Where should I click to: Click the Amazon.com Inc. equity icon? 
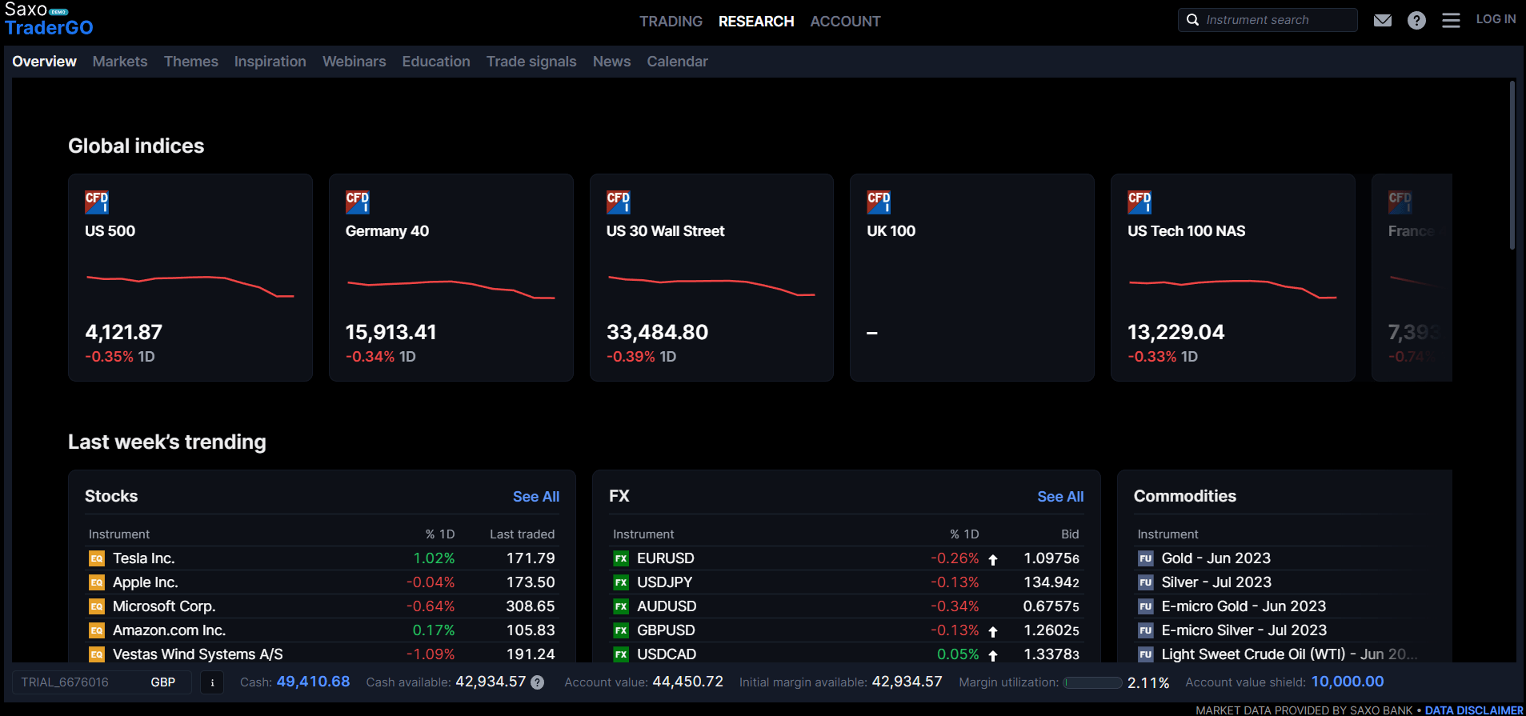[x=97, y=630]
